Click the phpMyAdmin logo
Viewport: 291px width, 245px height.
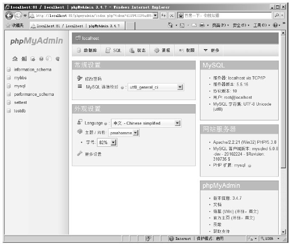[37, 41]
